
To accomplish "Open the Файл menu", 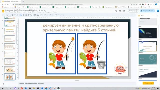I will click(7, 12).
